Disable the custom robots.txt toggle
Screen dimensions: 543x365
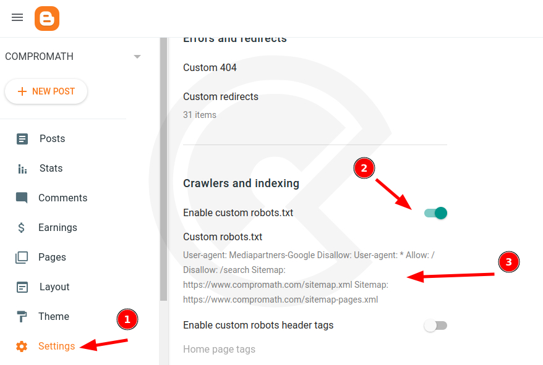pyautogui.click(x=435, y=213)
